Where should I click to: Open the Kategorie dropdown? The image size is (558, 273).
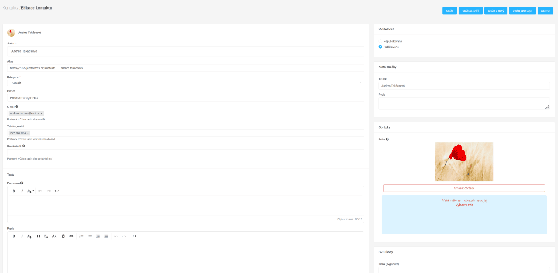185,83
